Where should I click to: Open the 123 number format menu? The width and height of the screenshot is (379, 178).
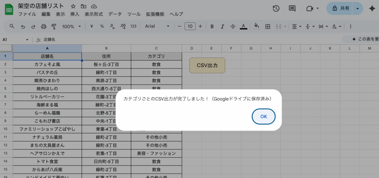(x=133, y=26)
